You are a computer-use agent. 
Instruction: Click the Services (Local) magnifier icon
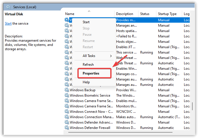pyautogui.click(x=9, y=7)
